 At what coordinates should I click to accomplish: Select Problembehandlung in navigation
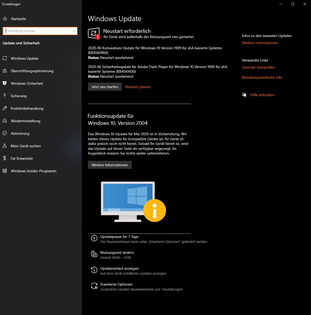[x=27, y=108]
